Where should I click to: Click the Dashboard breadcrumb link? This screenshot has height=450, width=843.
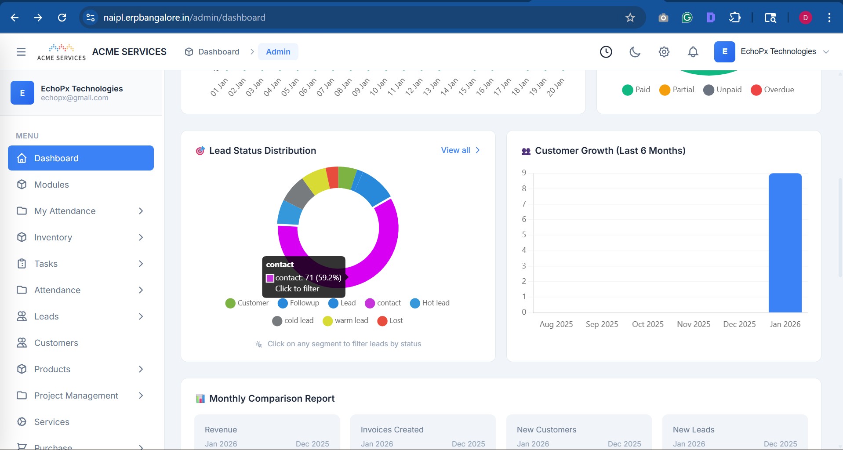click(218, 52)
